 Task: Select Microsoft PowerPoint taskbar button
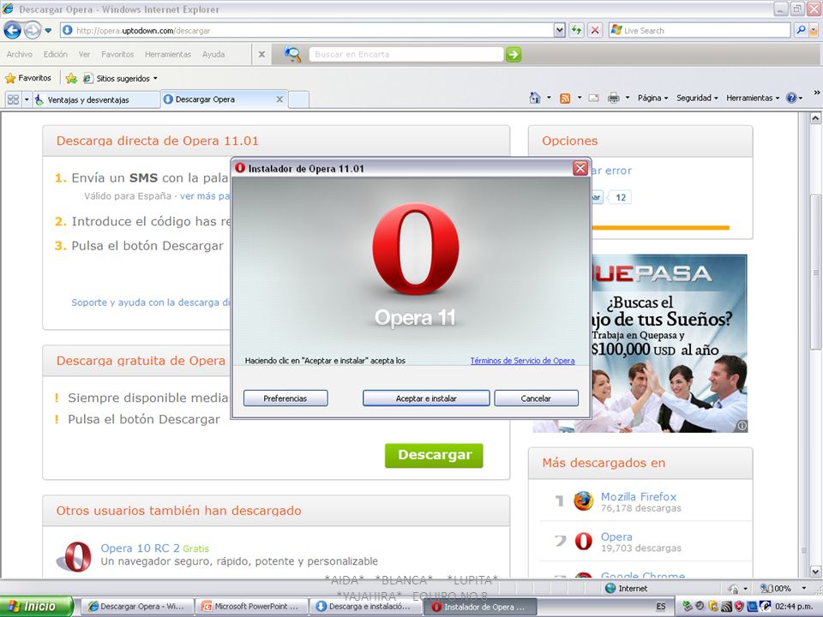pyautogui.click(x=251, y=607)
